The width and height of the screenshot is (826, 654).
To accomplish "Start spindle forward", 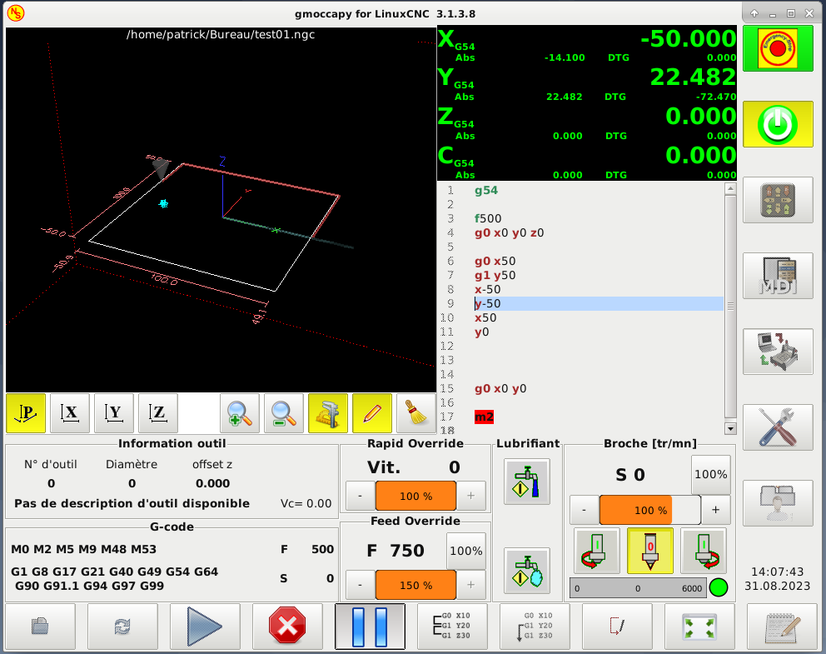I will tap(704, 551).
